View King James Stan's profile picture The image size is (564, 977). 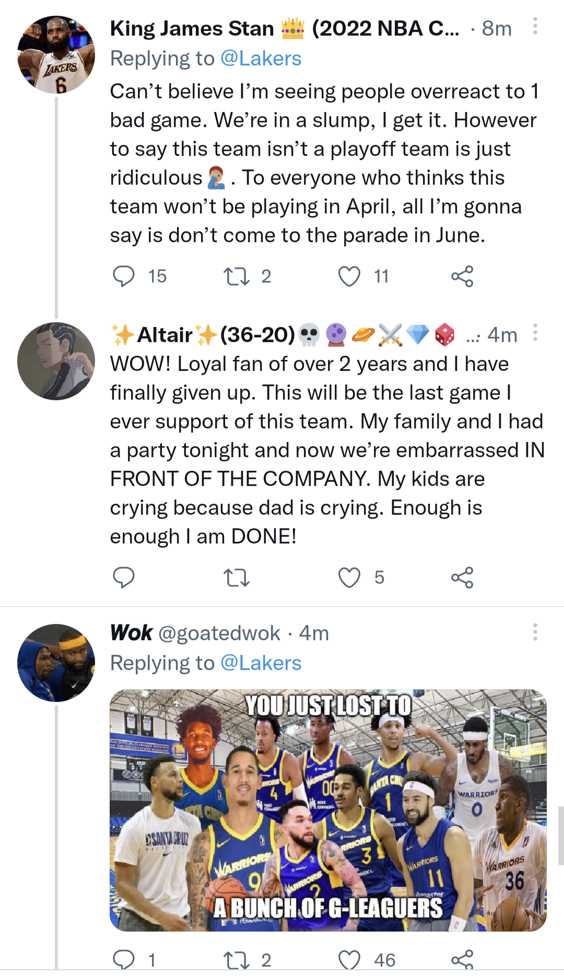point(56,55)
